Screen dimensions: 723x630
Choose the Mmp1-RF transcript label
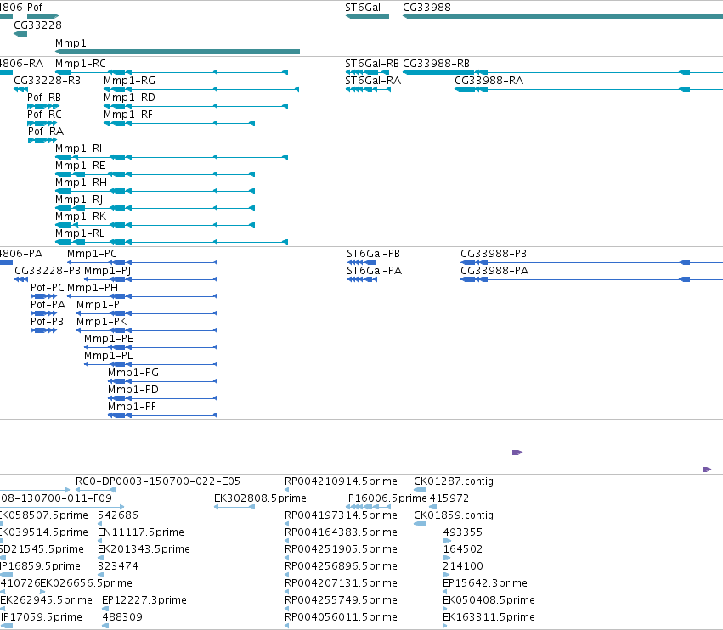pos(128,115)
